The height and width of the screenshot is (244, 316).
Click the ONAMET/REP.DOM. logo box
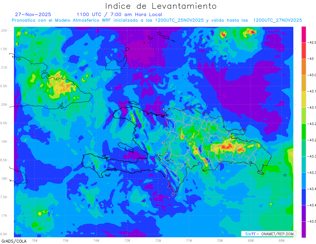click(x=268, y=234)
